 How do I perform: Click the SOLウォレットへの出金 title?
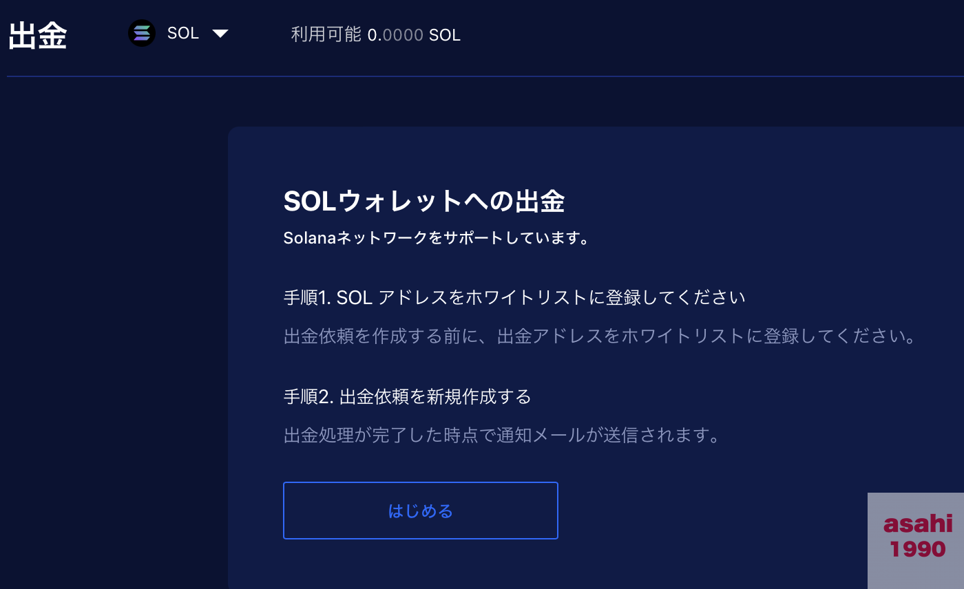point(424,202)
